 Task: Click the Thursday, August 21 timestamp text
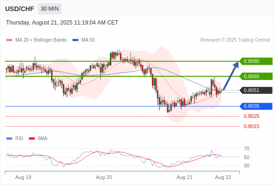point(62,23)
